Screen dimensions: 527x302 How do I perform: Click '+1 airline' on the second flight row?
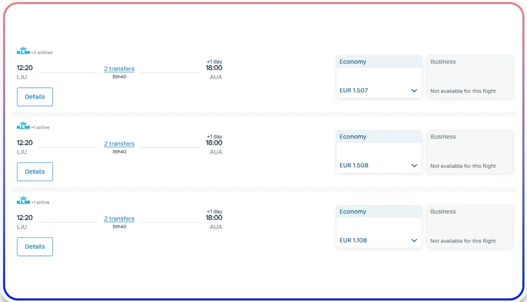click(40, 127)
